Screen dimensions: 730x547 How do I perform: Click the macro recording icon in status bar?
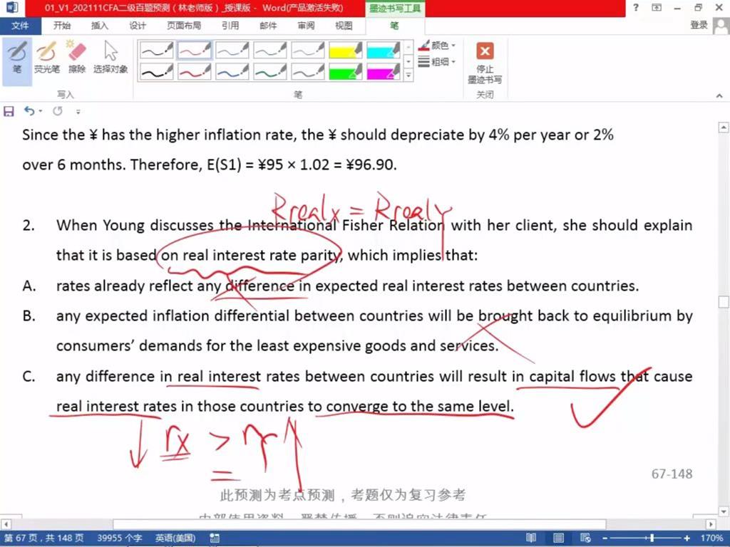coord(215,538)
